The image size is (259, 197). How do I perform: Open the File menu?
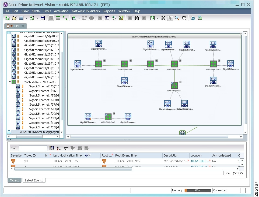[7, 11]
